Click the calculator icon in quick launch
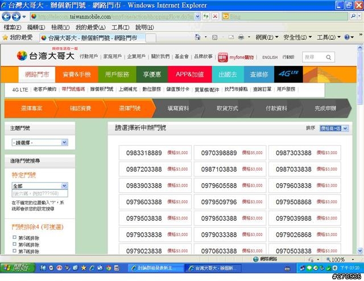 click(x=117, y=268)
